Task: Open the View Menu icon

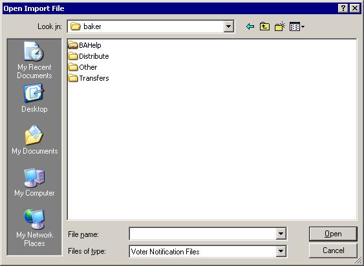Action: [x=297, y=26]
